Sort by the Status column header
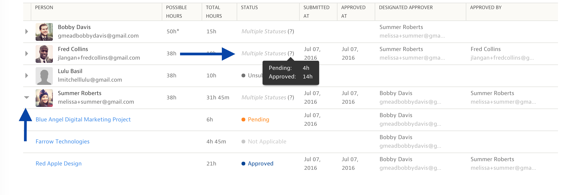This screenshot has height=195, width=579. 249,8
